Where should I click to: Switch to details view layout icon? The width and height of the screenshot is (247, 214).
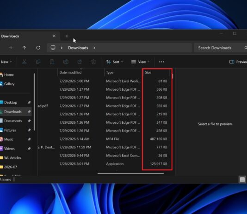pos(242,179)
